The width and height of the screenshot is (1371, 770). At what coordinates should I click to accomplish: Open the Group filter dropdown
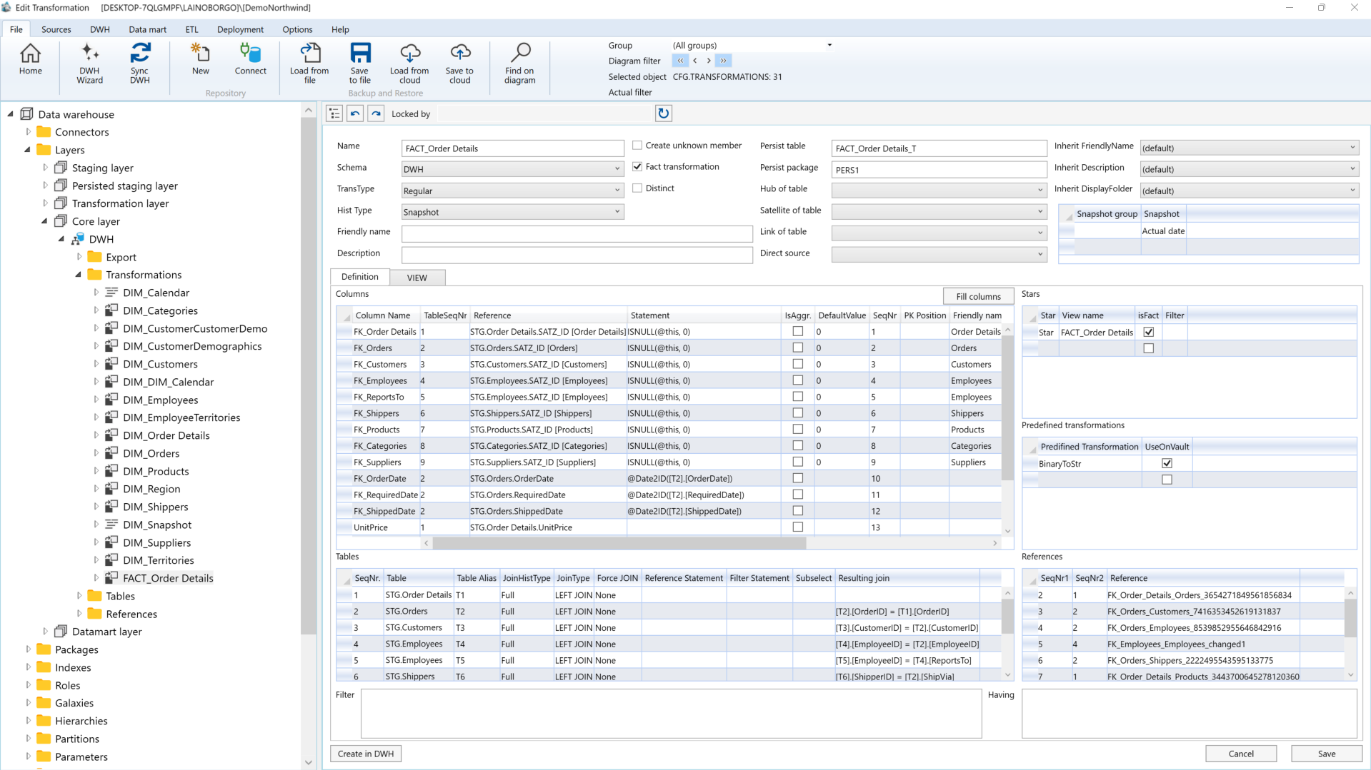click(829, 45)
